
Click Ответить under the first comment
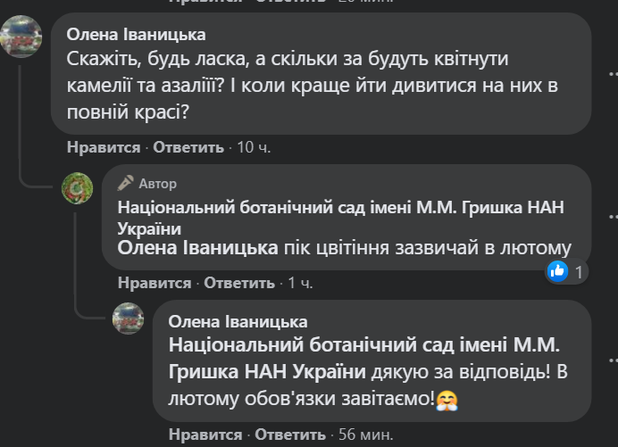pyautogui.click(x=188, y=147)
